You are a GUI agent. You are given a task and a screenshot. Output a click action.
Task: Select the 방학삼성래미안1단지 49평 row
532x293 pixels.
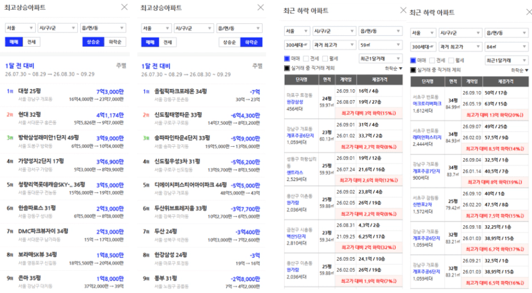(x=65, y=142)
